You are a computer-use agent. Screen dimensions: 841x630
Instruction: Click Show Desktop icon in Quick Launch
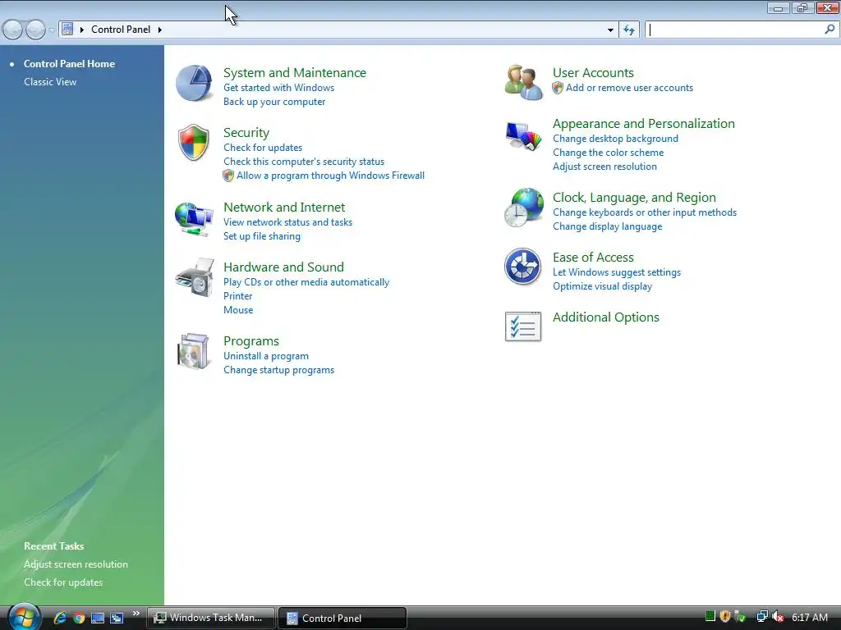[x=98, y=618]
